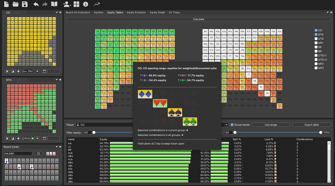Click the Use range button
The image size is (335, 186).
coord(271,125)
